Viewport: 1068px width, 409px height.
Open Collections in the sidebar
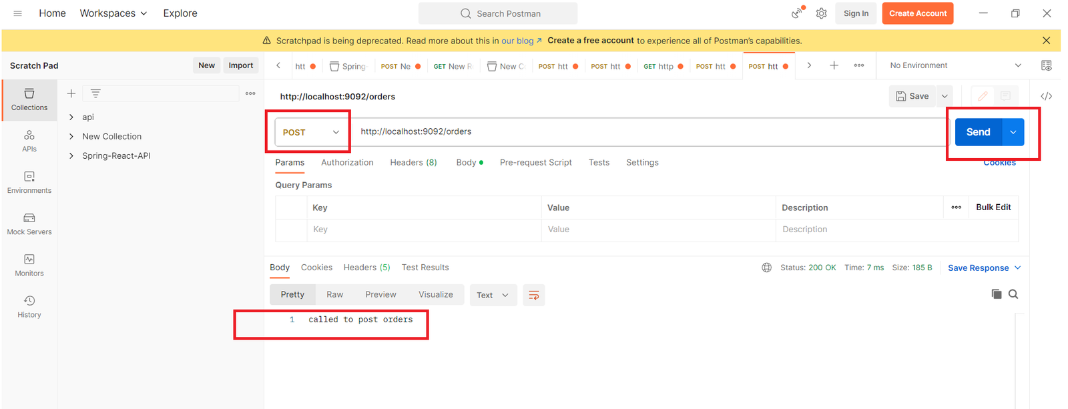click(29, 99)
